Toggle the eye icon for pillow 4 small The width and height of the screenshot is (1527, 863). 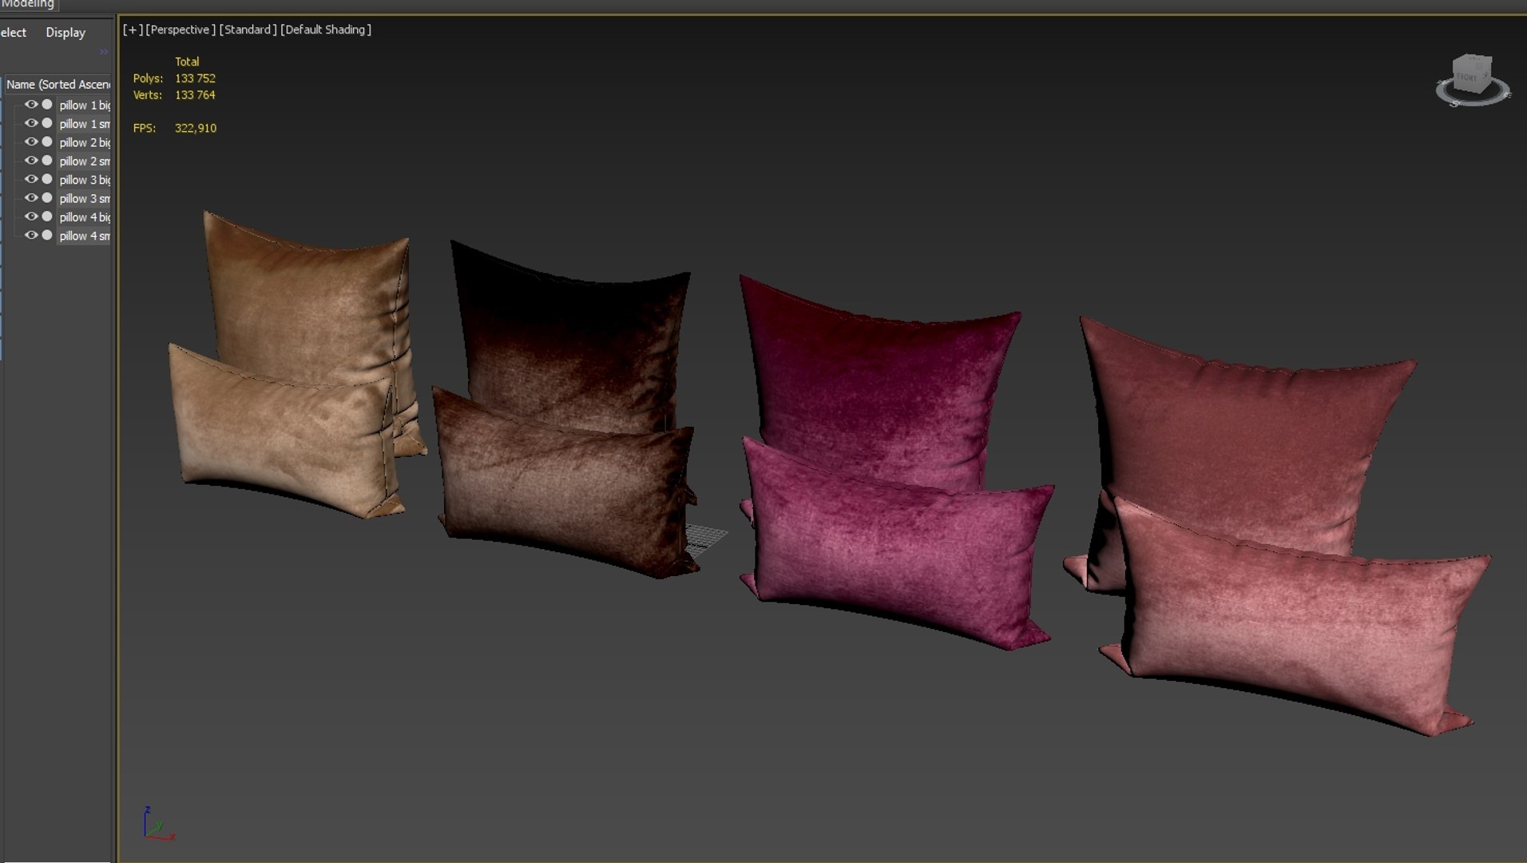tap(31, 235)
